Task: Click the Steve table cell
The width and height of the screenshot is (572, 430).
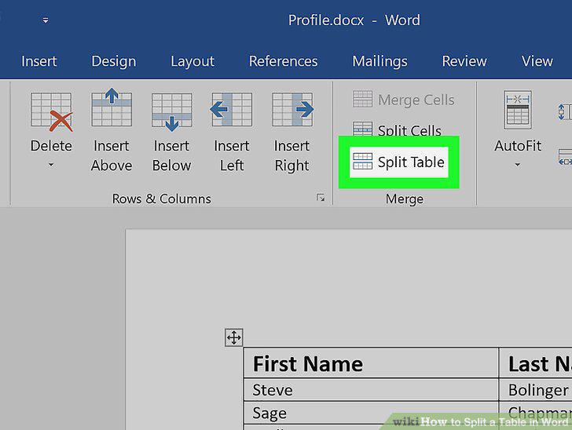Action: click(x=371, y=389)
